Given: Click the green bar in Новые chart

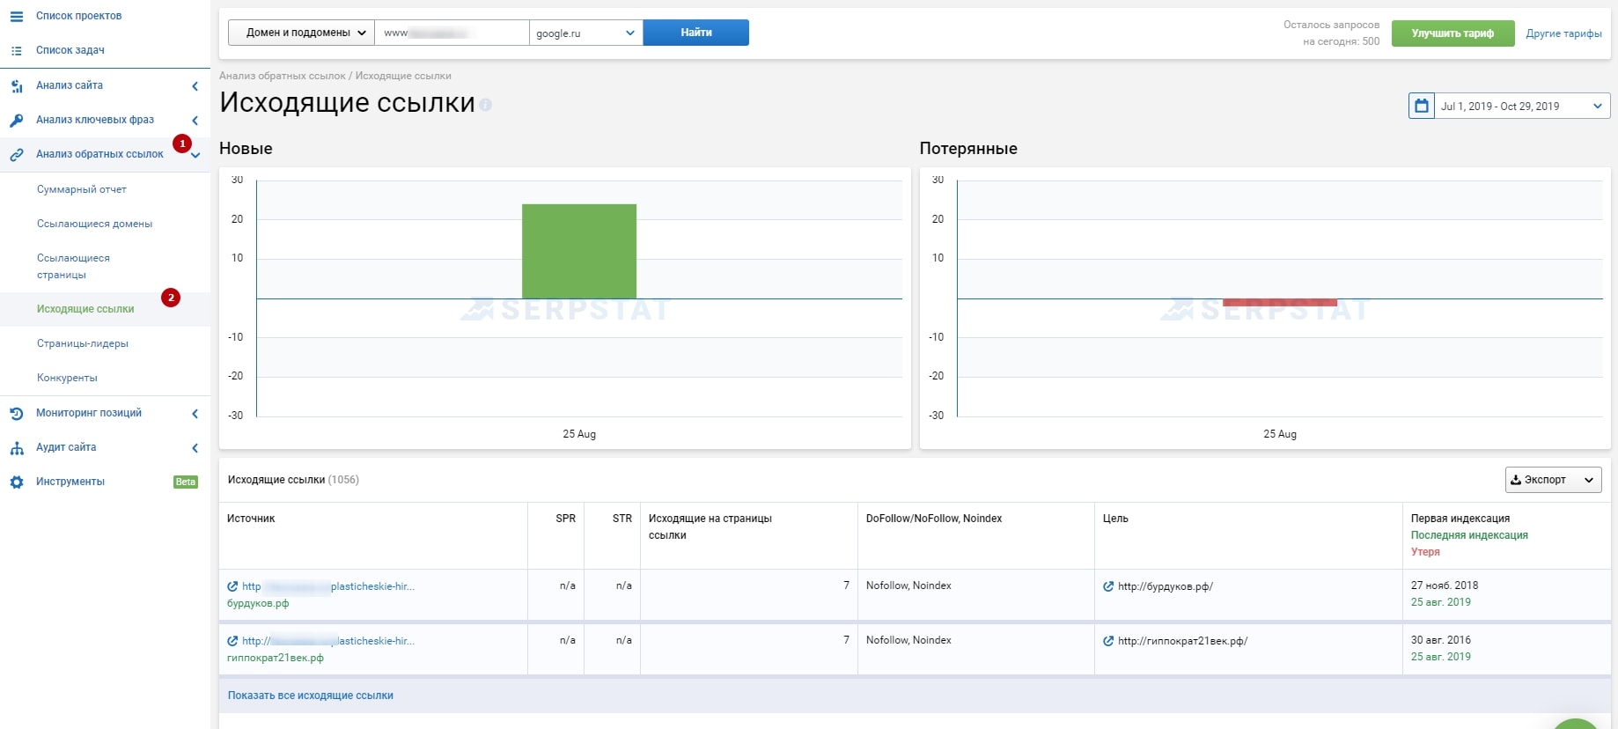Looking at the screenshot, I should (579, 252).
